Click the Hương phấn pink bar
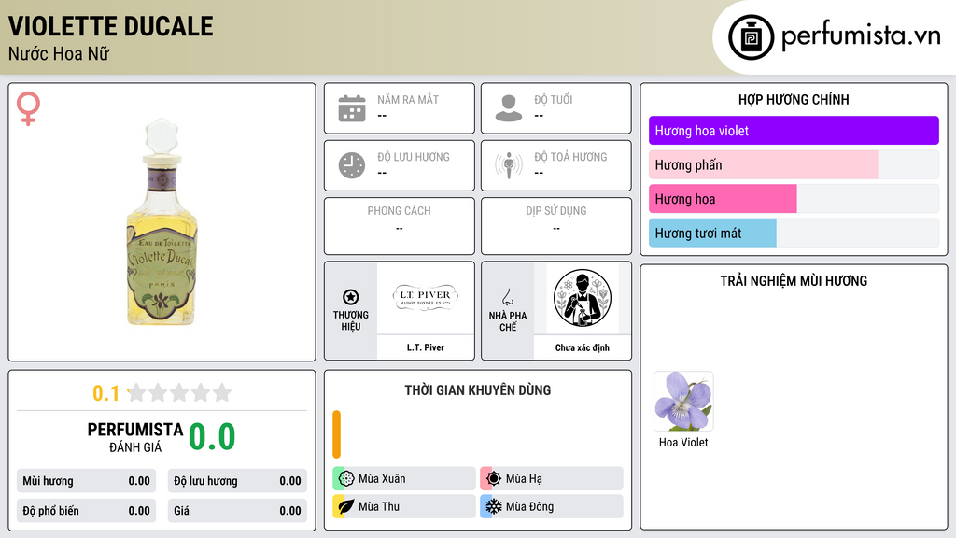956x538 pixels. [763, 164]
